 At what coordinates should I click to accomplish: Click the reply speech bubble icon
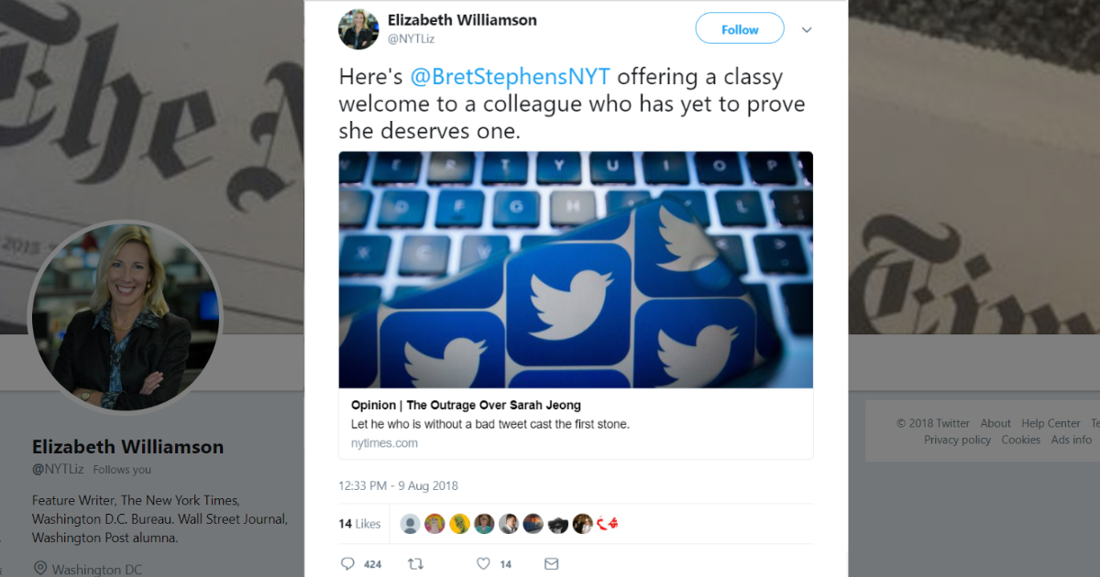(x=347, y=564)
